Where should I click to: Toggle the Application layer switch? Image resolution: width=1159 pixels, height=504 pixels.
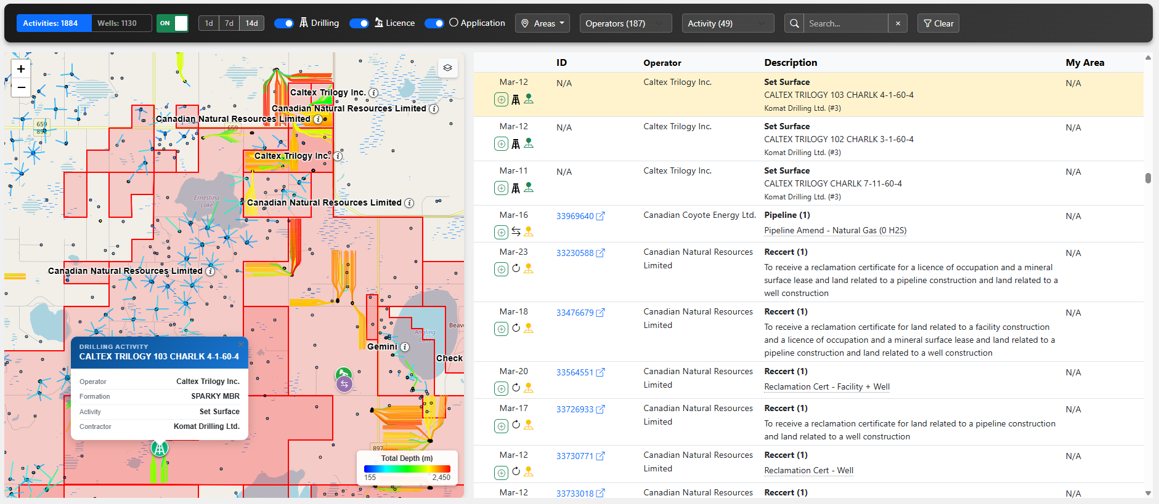(434, 23)
